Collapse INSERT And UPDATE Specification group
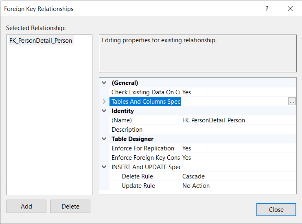Screen dimensions: 302x224 pos(104,167)
